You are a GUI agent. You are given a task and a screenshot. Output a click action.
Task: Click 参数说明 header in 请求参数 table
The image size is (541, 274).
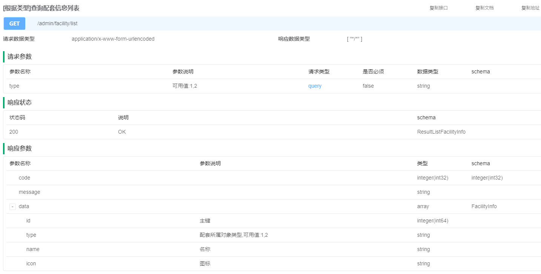point(183,72)
